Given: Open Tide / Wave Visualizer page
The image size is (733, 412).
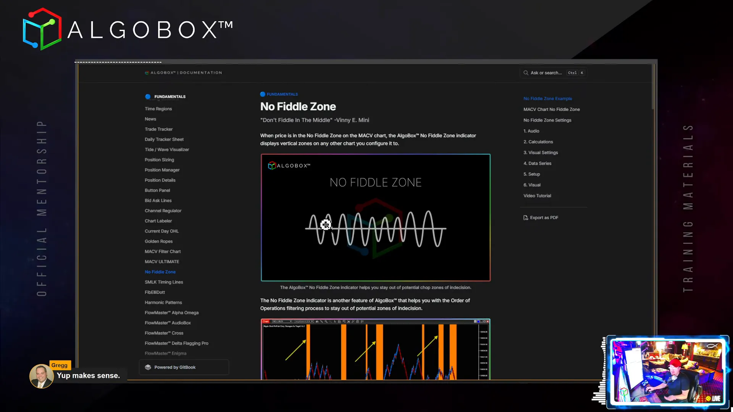Looking at the screenshot, I should tap(167, 150).
